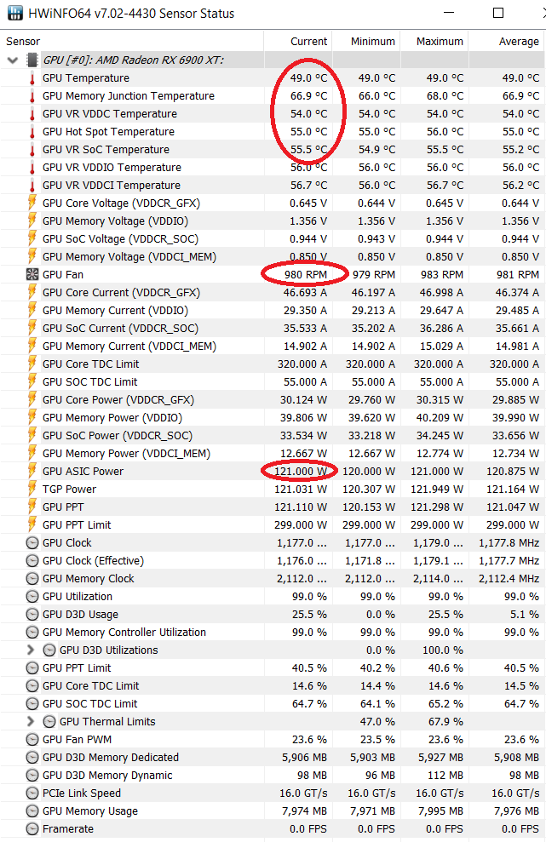Select the GPU Memory Junction Temperature label

(x=129, y=96)
